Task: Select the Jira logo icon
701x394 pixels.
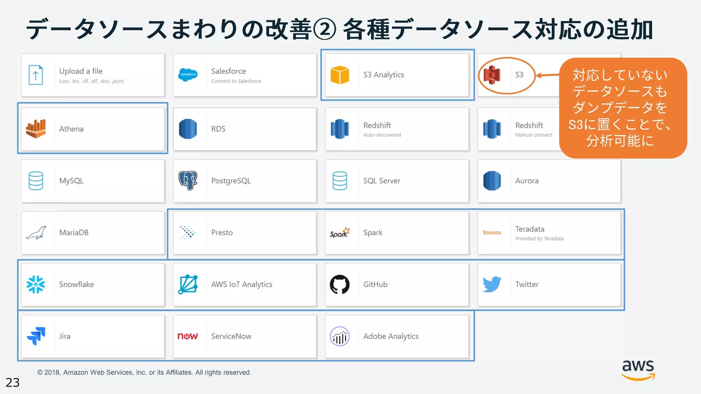Action: tap(36, 336)
